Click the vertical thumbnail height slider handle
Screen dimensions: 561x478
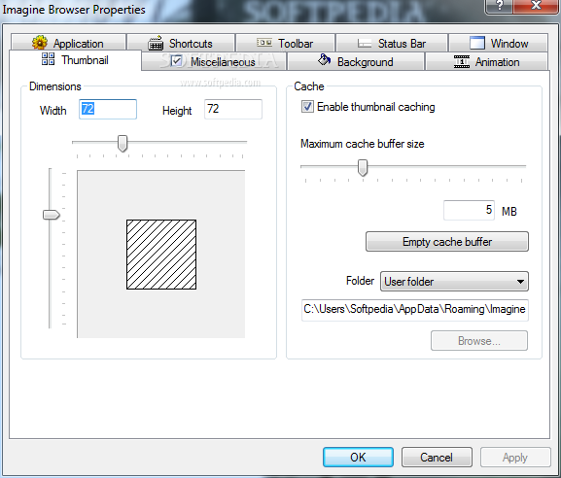click(52, 215)
